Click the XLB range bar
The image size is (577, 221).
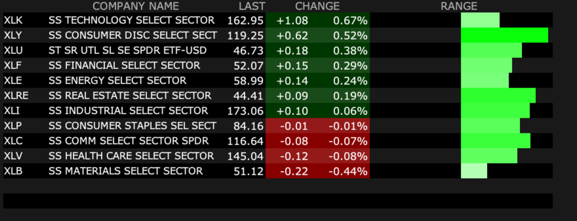474,171
